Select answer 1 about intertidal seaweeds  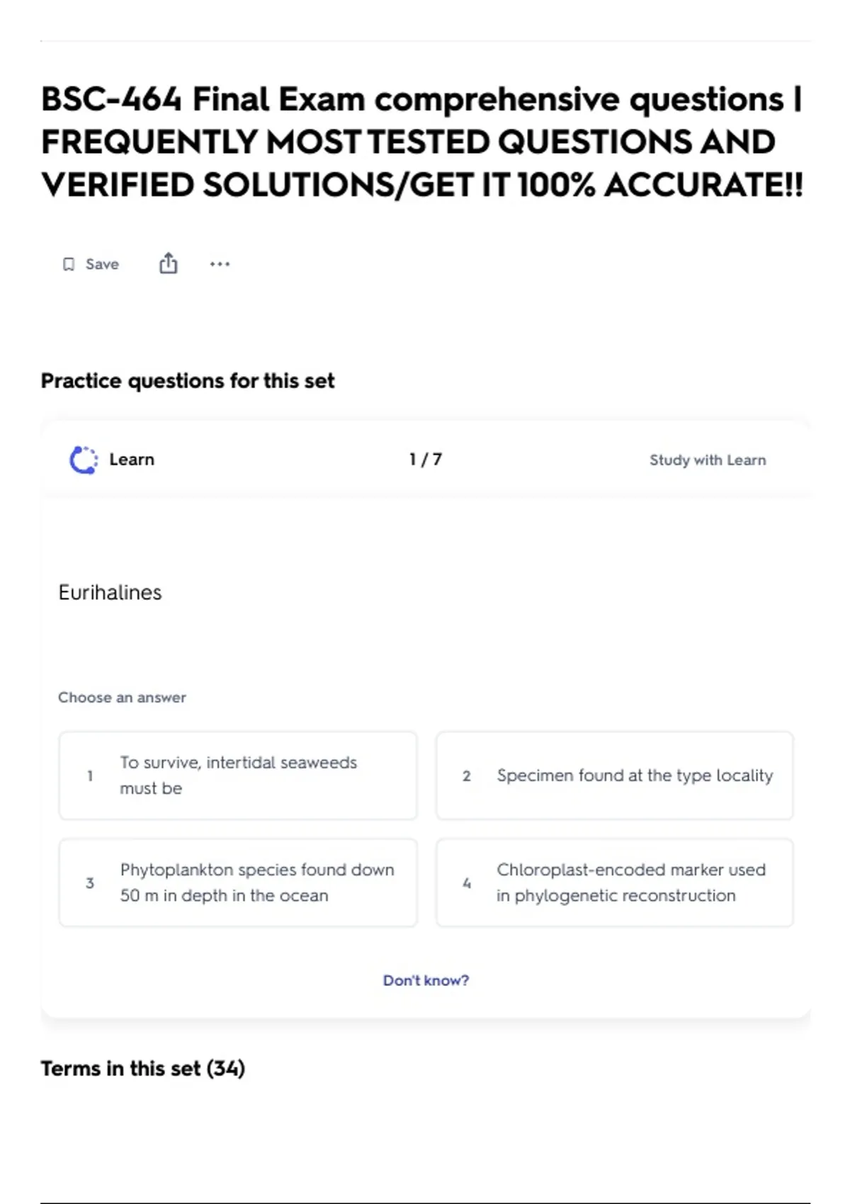[238, 776]
